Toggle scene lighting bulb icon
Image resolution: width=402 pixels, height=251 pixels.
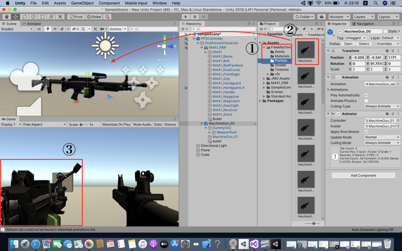48,29
